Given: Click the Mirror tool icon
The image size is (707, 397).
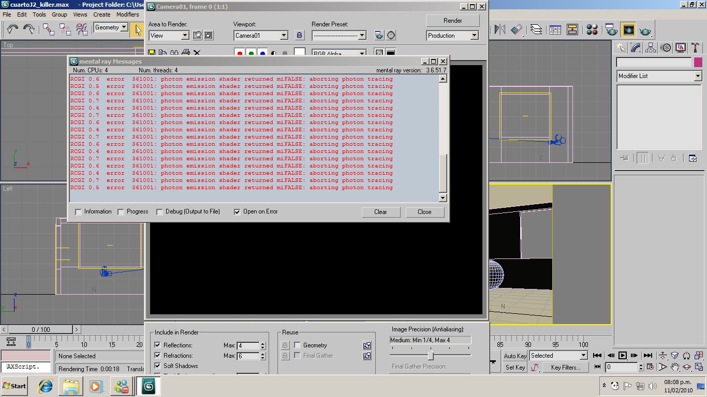Looking at the screenshot, I should pos(500,29).
